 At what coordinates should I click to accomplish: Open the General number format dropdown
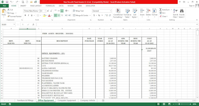coord(110,11)
